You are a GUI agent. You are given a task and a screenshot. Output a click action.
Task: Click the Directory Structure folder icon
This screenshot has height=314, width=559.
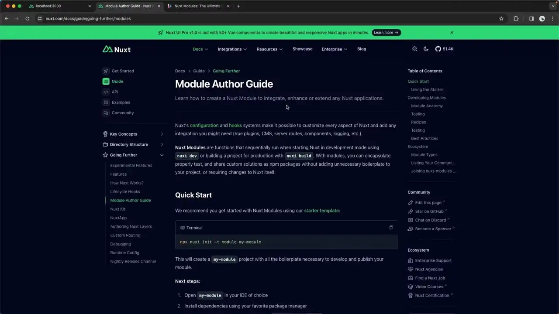click(105, 144)
